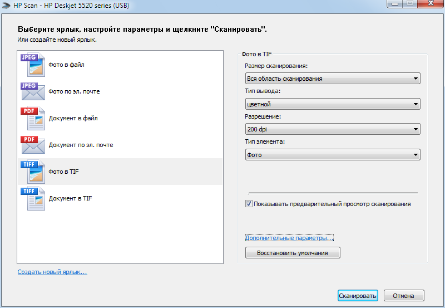Expand the 'Тип вывода' dropdown
Screen dimensions: 445x308
[332, 104]
